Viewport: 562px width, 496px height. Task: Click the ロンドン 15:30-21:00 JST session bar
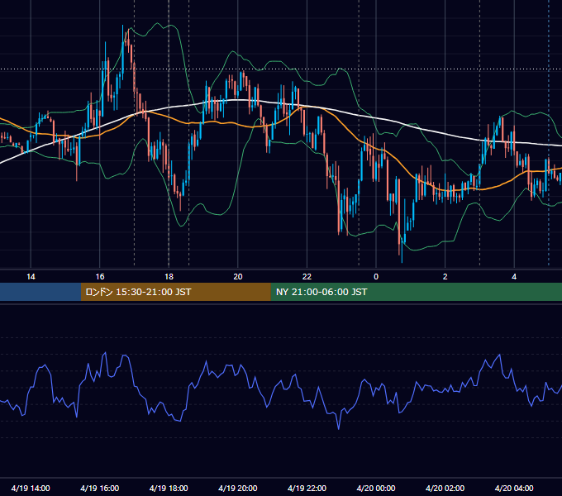coord(175,292)
